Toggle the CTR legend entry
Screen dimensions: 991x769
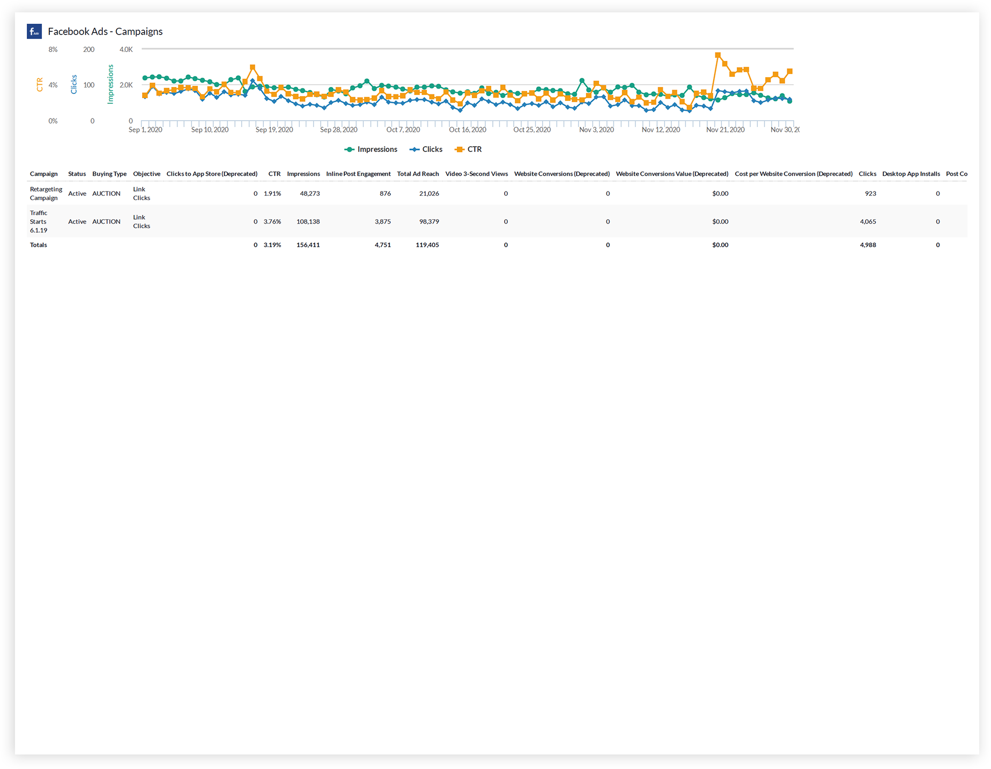pyautogui.click(x=468, y=150)
